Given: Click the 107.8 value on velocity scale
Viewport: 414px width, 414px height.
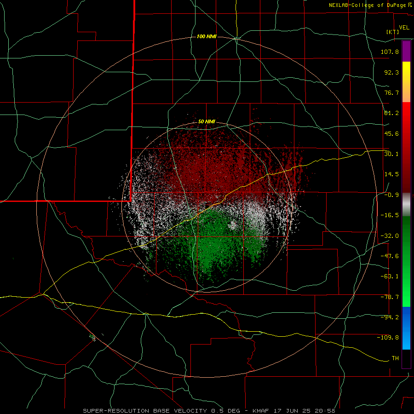Looking at the screenshot, I should coord(390,52).
